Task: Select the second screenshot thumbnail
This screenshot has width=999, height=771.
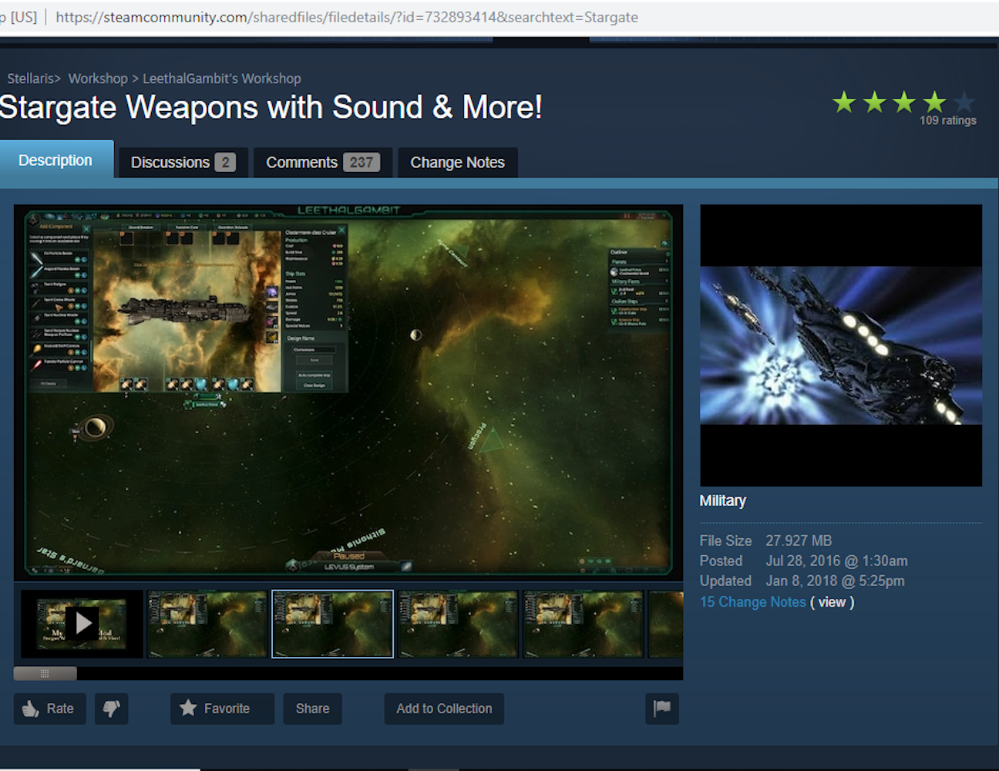Action: (207, 624)
